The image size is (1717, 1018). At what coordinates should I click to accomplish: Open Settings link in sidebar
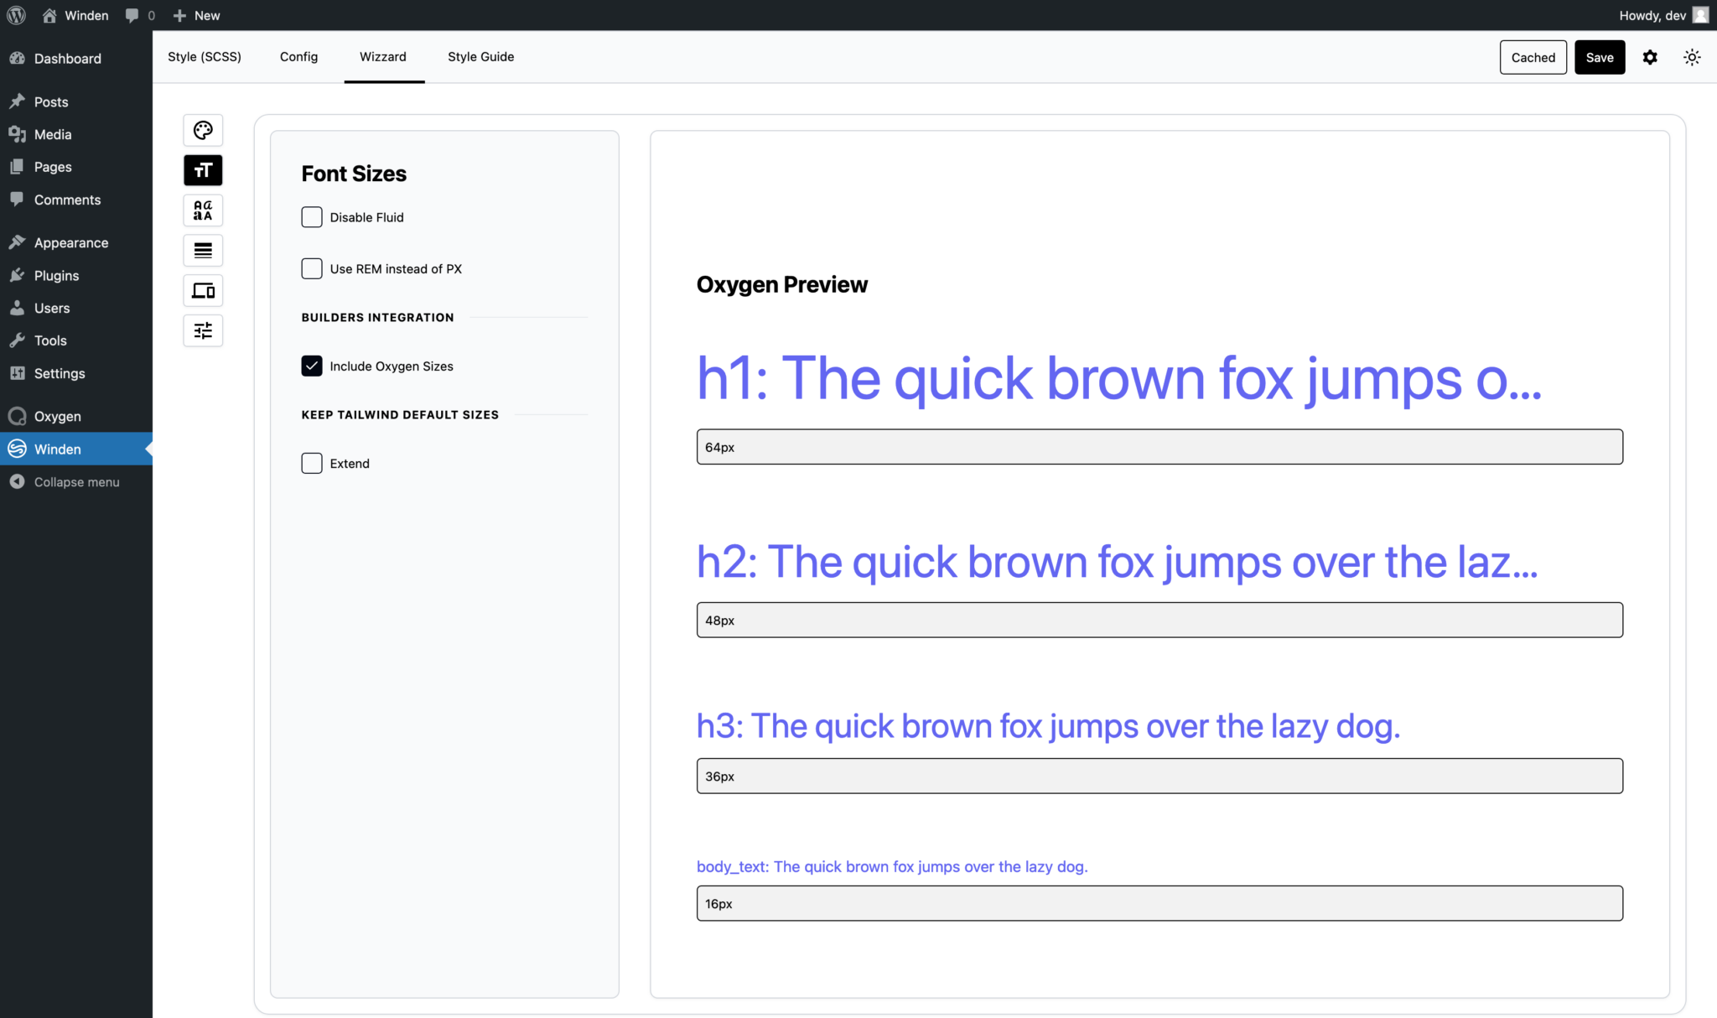pyautogui.click(x=60, y=373)
